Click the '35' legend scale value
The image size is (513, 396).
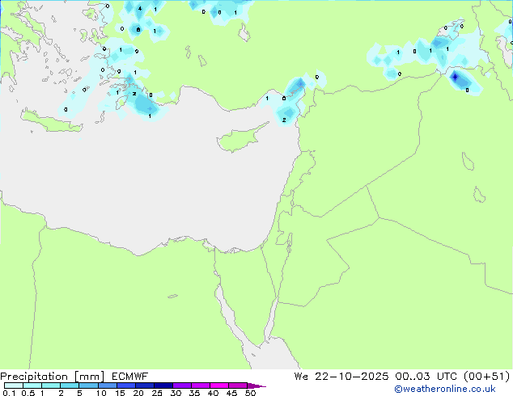click(x=194, y=393)
